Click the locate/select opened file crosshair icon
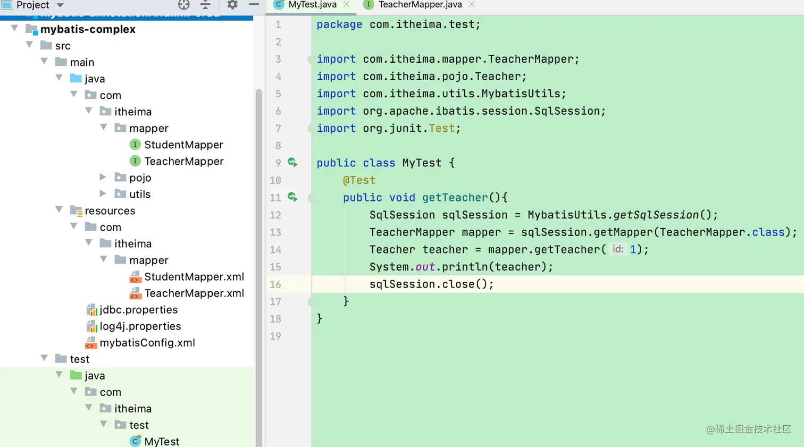The image size is (804, 447). click(x=183, y=5)
